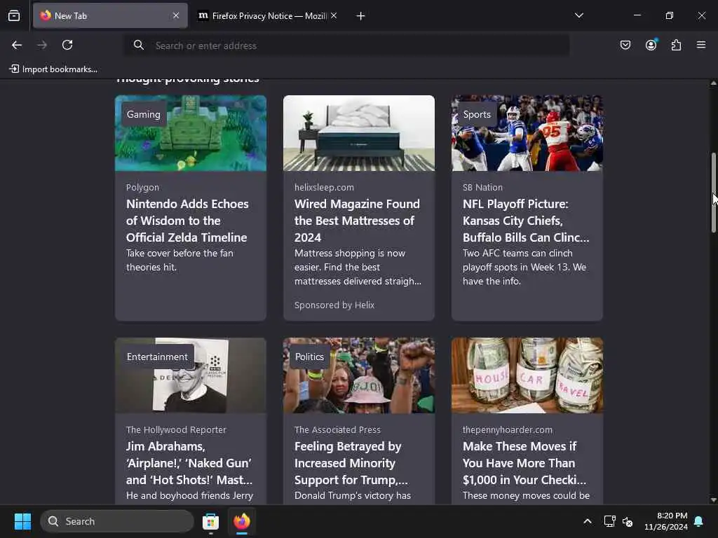Expand the list all tabs chevron
This screenshot has width=718, height=538.
pos(579,15)
